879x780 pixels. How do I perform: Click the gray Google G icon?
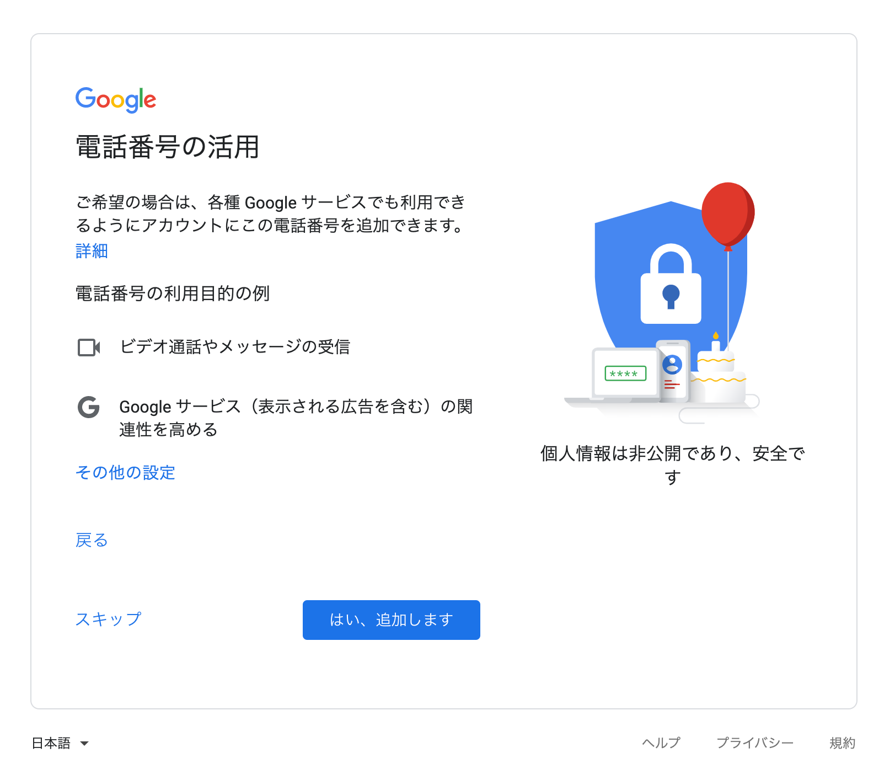pos(89,407)
